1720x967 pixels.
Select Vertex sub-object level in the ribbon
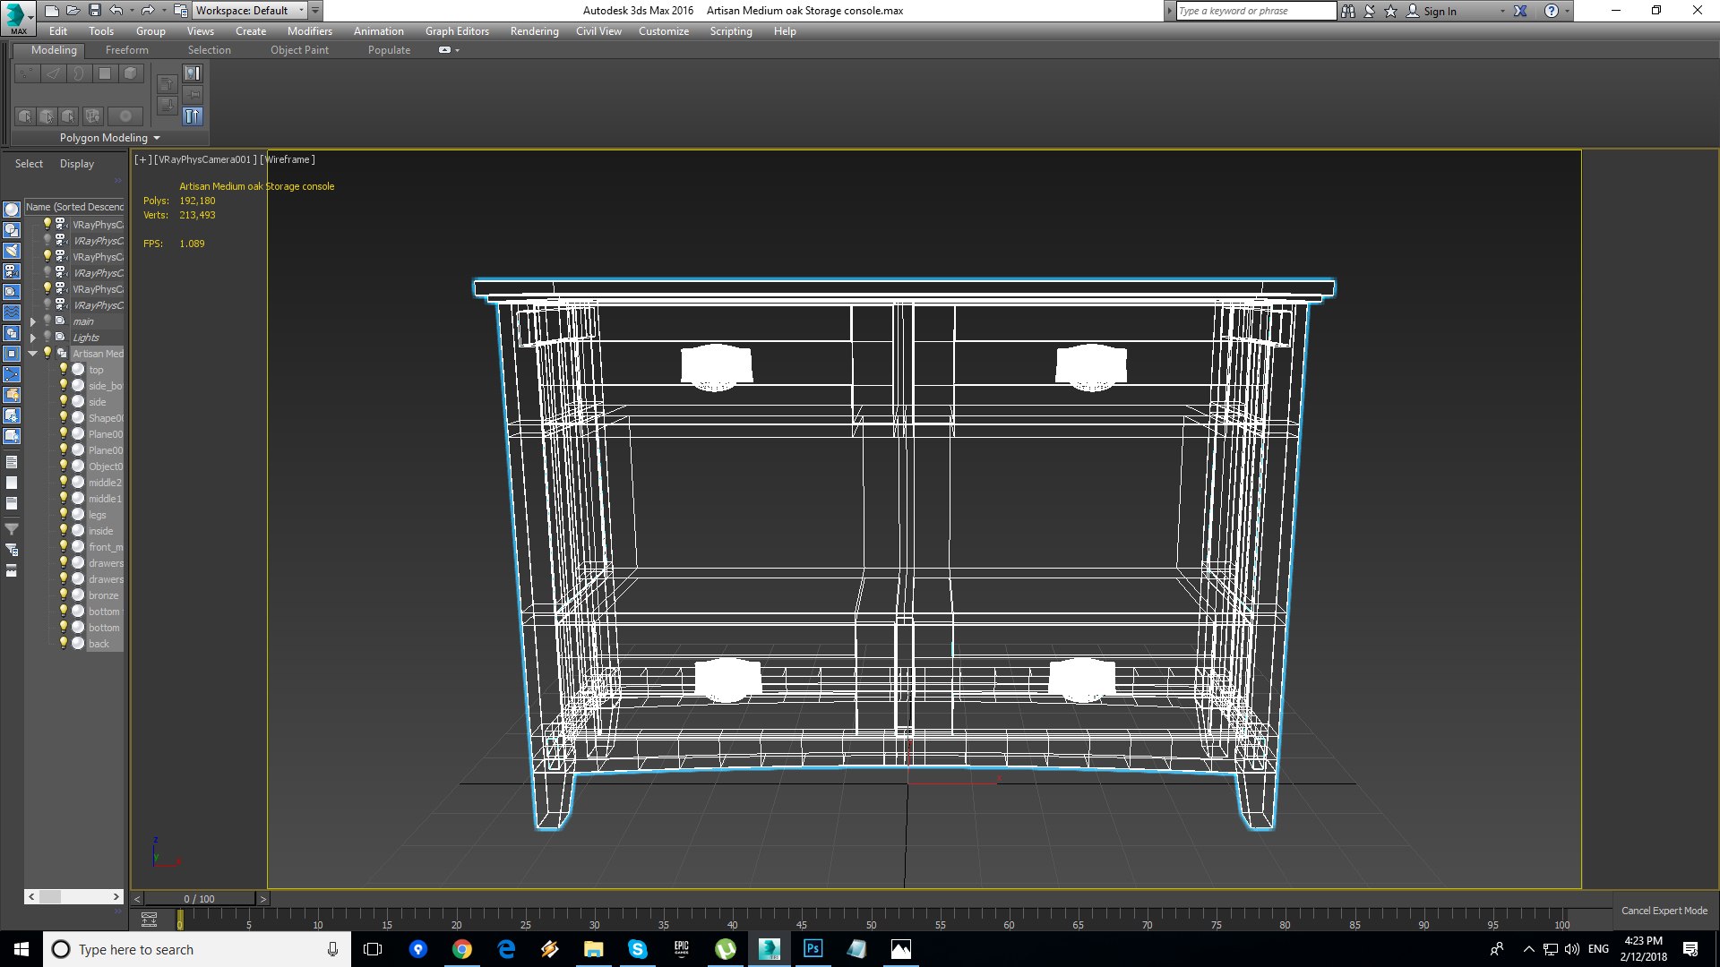(x=26, y=73)
